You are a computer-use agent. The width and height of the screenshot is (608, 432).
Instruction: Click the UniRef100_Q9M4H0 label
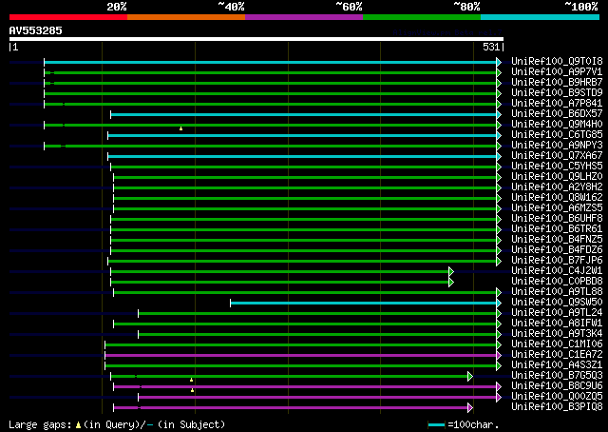557,125
